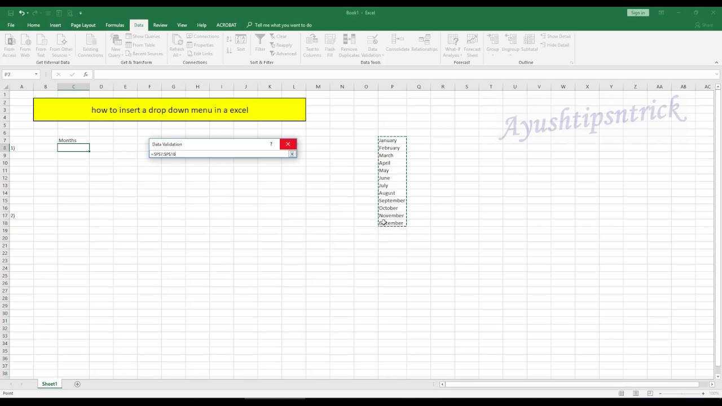Switch to the Insert tab
Image resolution: width=722 pixels, height=406 pixels.
click(x=55, y=25)
